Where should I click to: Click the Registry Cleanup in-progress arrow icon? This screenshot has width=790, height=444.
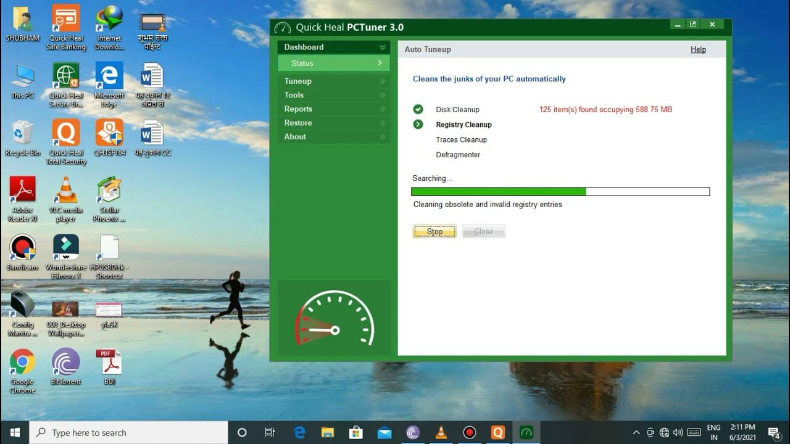tap(418, 124)
